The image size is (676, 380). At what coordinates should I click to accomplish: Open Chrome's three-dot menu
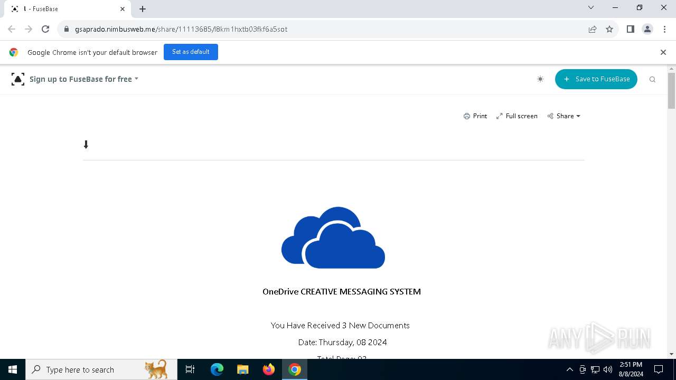pyautogui.click(x=664, y=29)
